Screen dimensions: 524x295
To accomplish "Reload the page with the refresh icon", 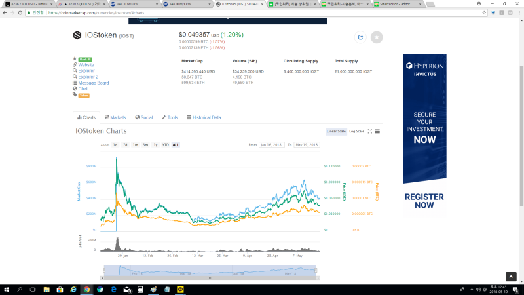I will pos(20,12).
